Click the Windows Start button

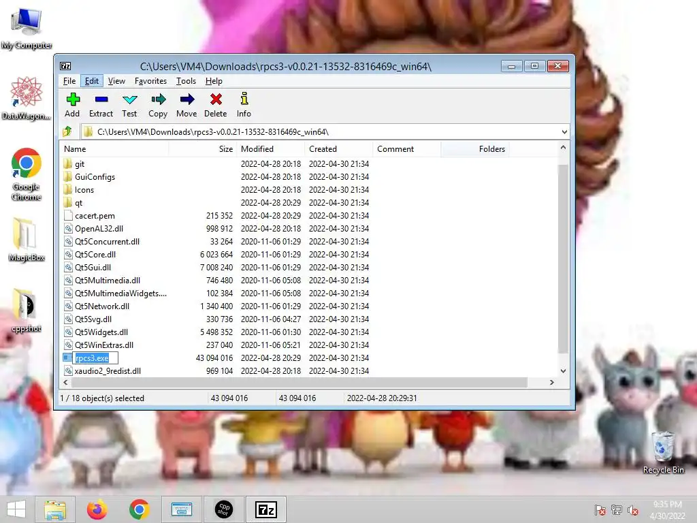[16, 509]
